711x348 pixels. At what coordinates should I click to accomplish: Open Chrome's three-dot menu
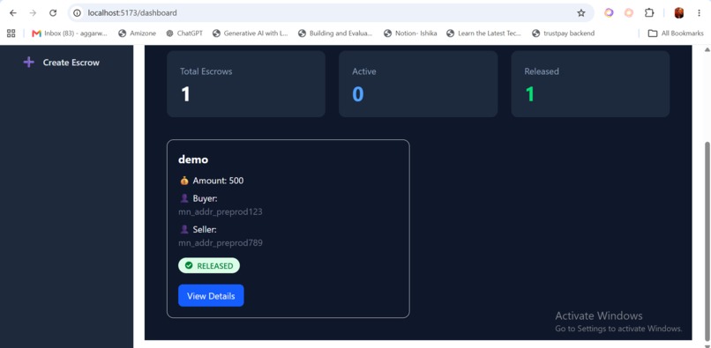[x=699, y=13]
